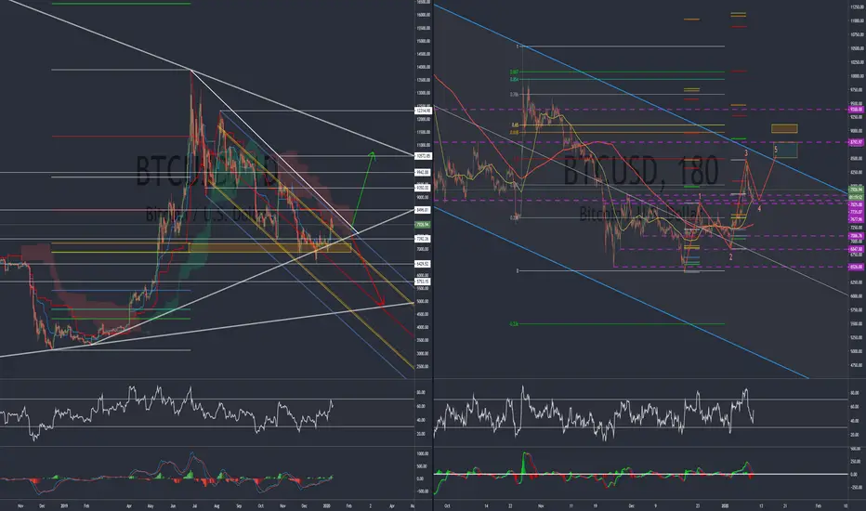Click Elliott wave label 4 on right chart
This screenshot has height=511, width=866.
[759, 209]
